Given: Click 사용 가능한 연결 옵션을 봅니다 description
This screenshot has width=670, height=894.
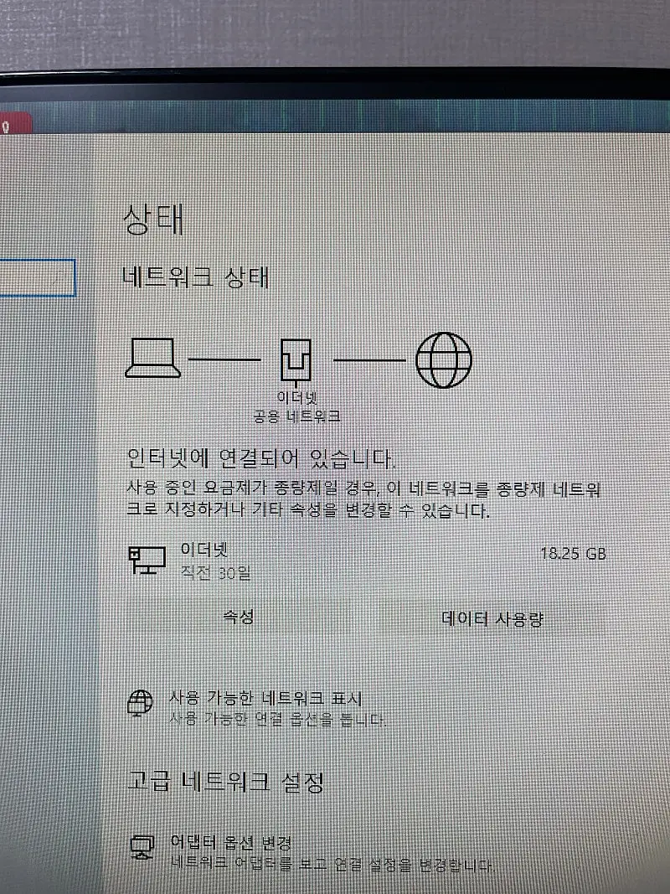Looking at the screenshot, I should (x=277, y=720).
